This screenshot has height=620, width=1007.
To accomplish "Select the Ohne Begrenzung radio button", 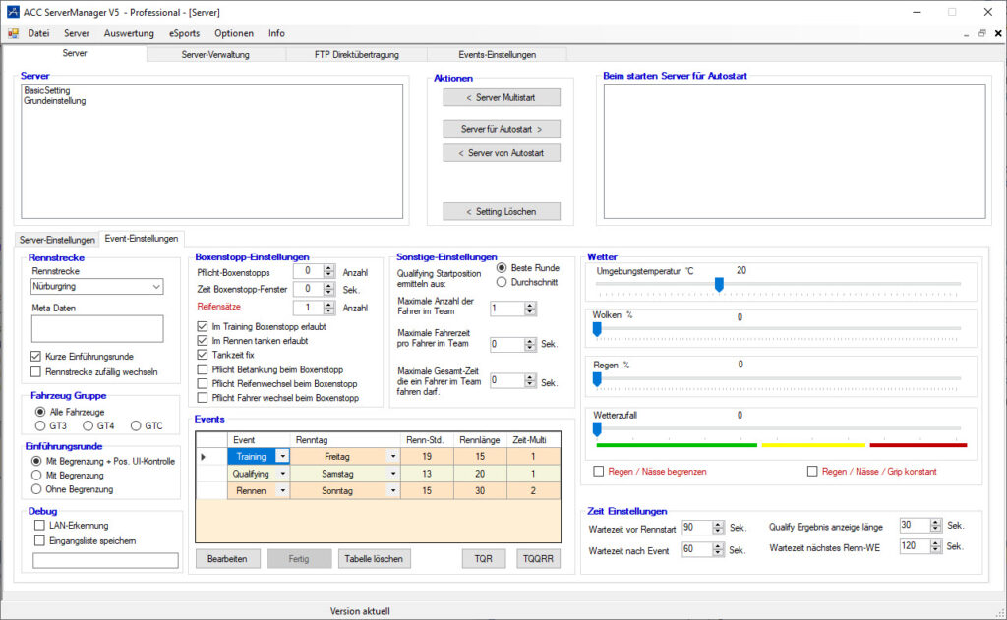I will click(x=36, y=489).
